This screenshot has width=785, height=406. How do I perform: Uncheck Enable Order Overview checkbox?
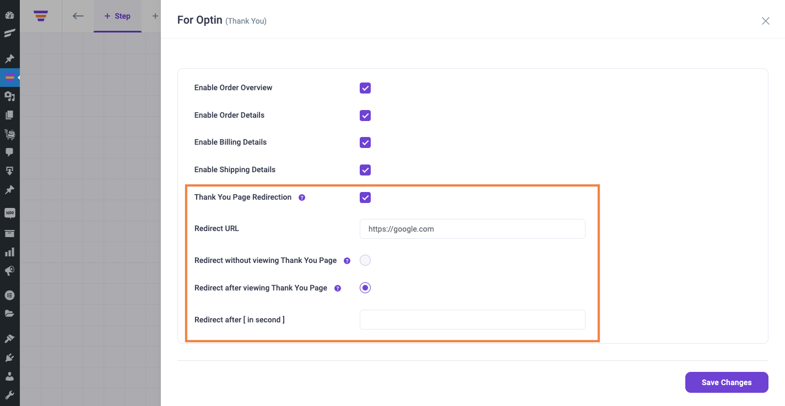(x=365, y=88)
